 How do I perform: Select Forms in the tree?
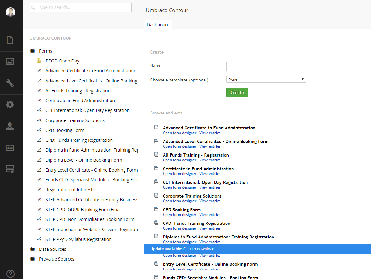pos(45,51)
